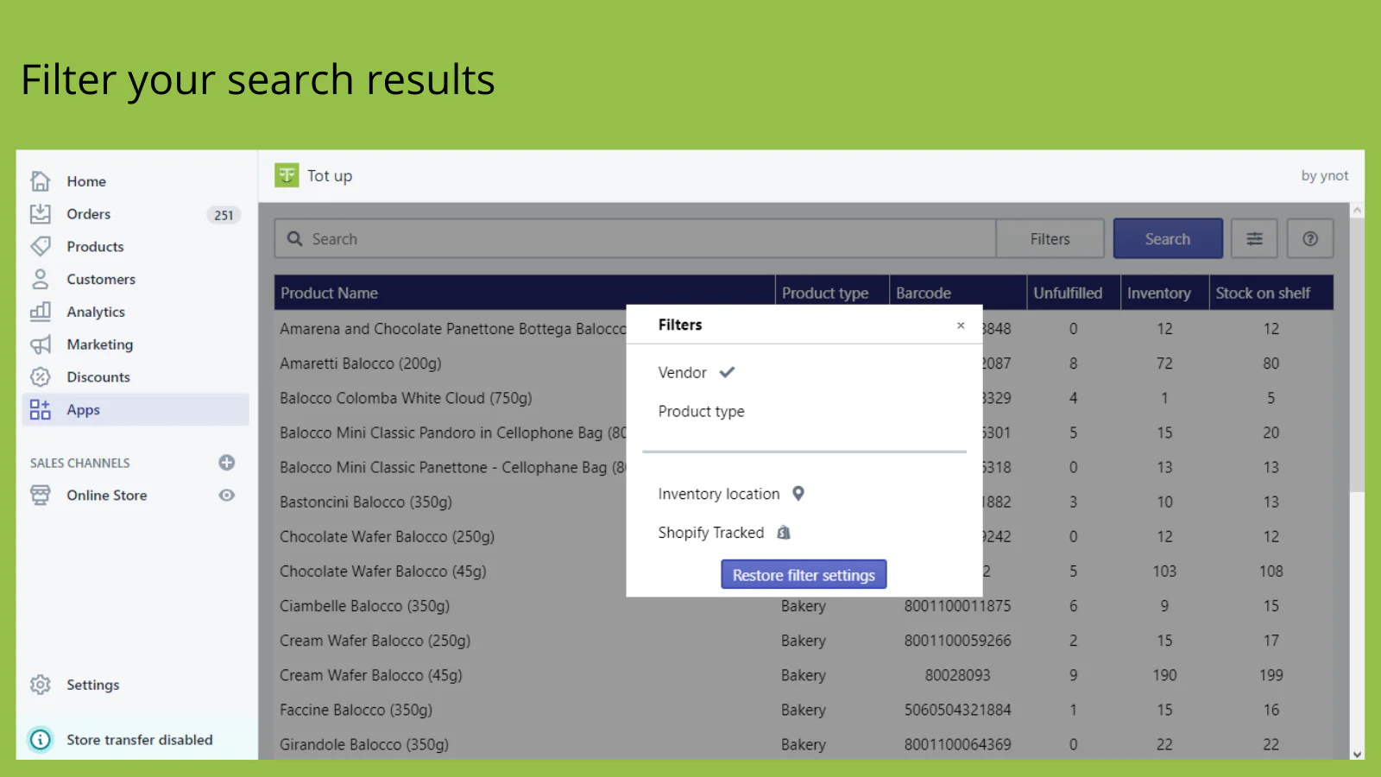Open Settings in the sidebar
1381x777 pixels.
93,685
